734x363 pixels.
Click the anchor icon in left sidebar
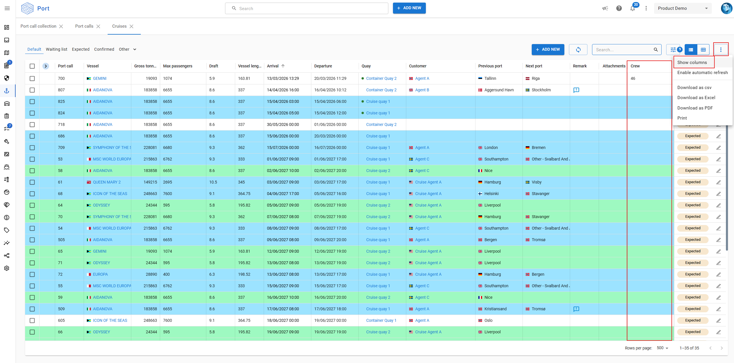tap(7, 91)
